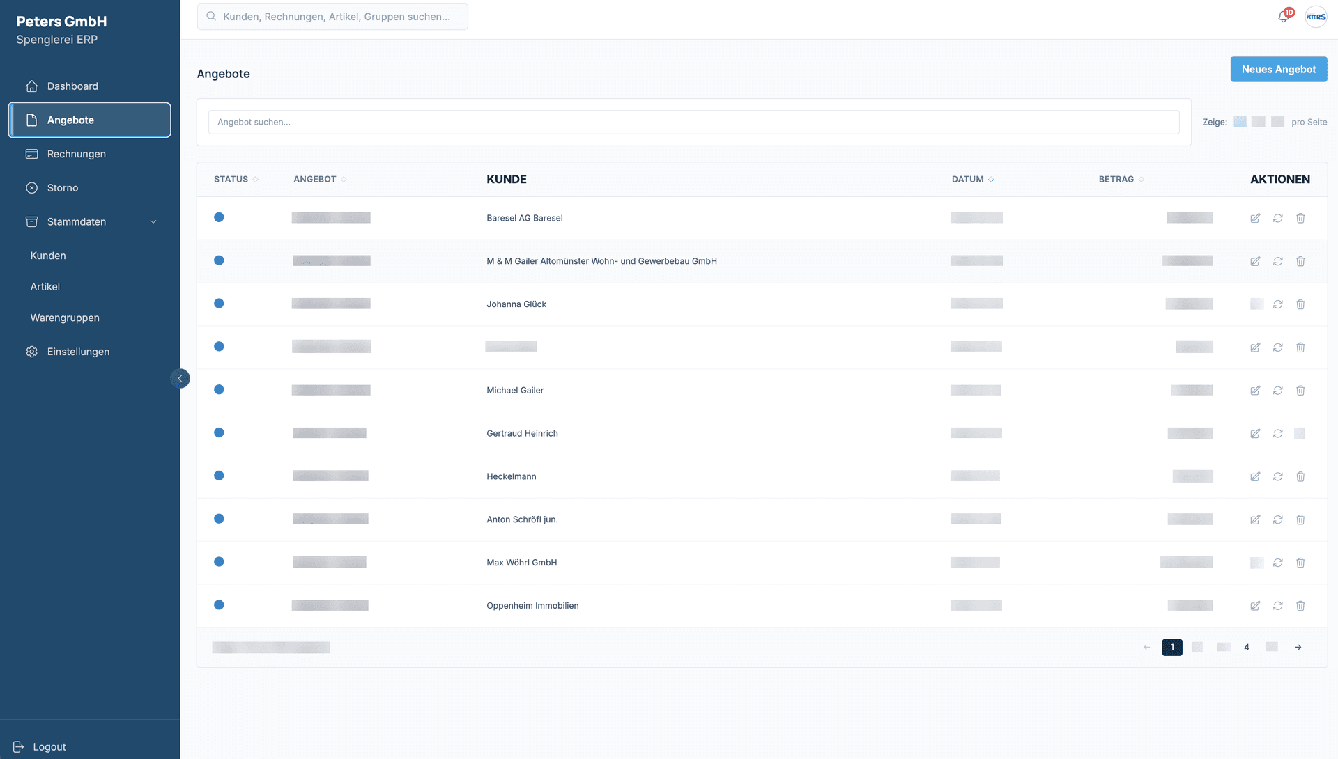Sort table by Angebot column
1338x759 pixels.
coord(320,180)
